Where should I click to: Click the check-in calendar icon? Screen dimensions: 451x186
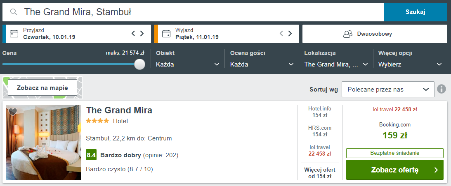14,34
